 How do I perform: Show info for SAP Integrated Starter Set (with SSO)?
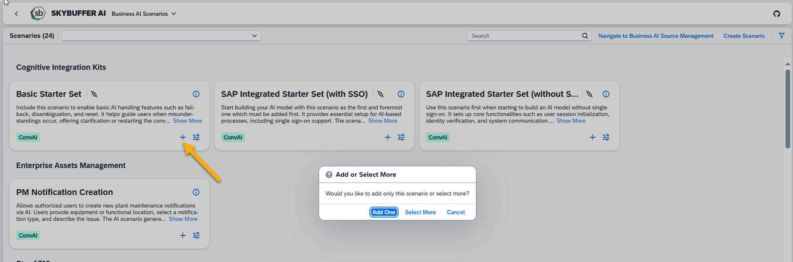[401, 94]
